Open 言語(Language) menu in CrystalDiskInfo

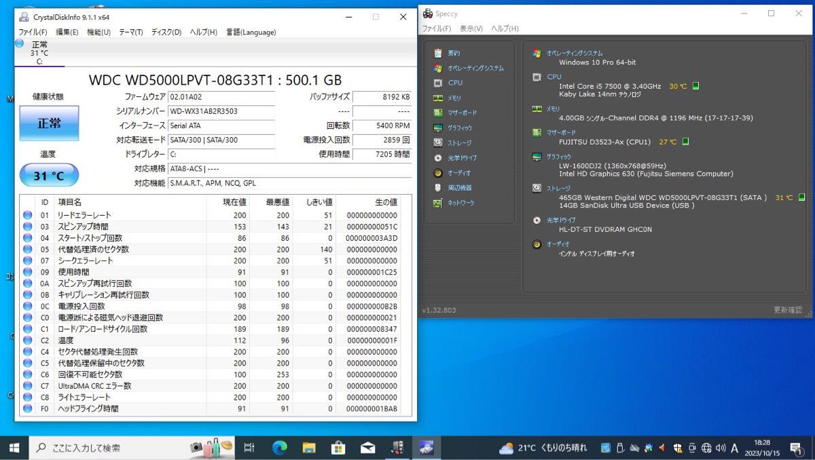pos(251,32)
